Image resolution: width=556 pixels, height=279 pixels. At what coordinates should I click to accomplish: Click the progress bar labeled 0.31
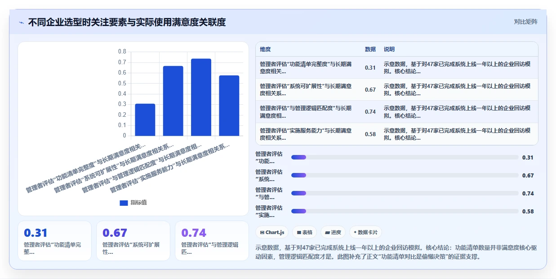pos(405,157)
